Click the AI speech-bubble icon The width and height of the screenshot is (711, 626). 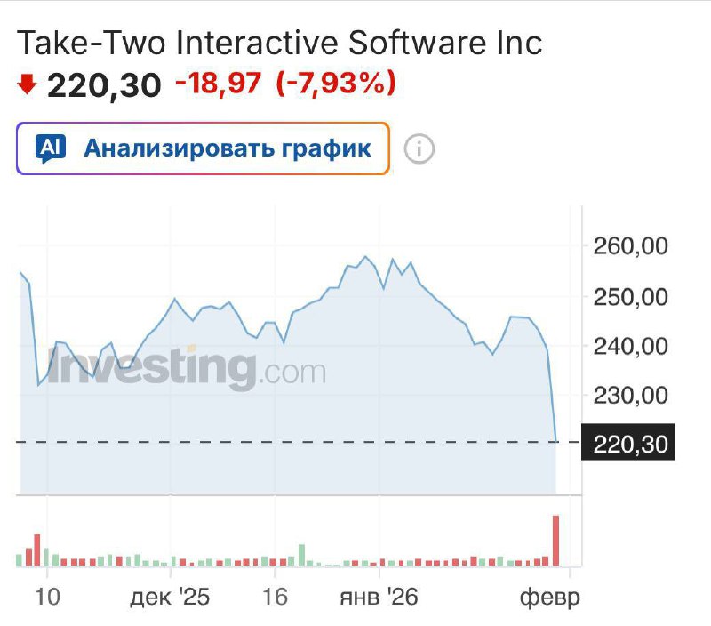pos(52,148)
